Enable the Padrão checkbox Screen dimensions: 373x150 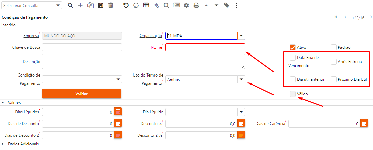point(333,47)
